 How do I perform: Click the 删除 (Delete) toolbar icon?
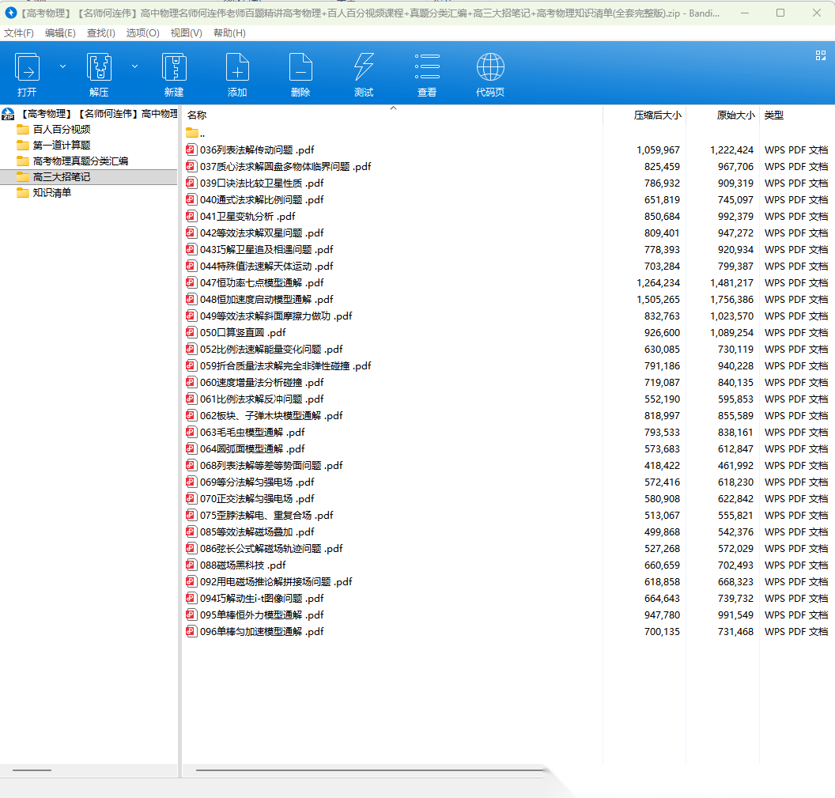point(300,68)
